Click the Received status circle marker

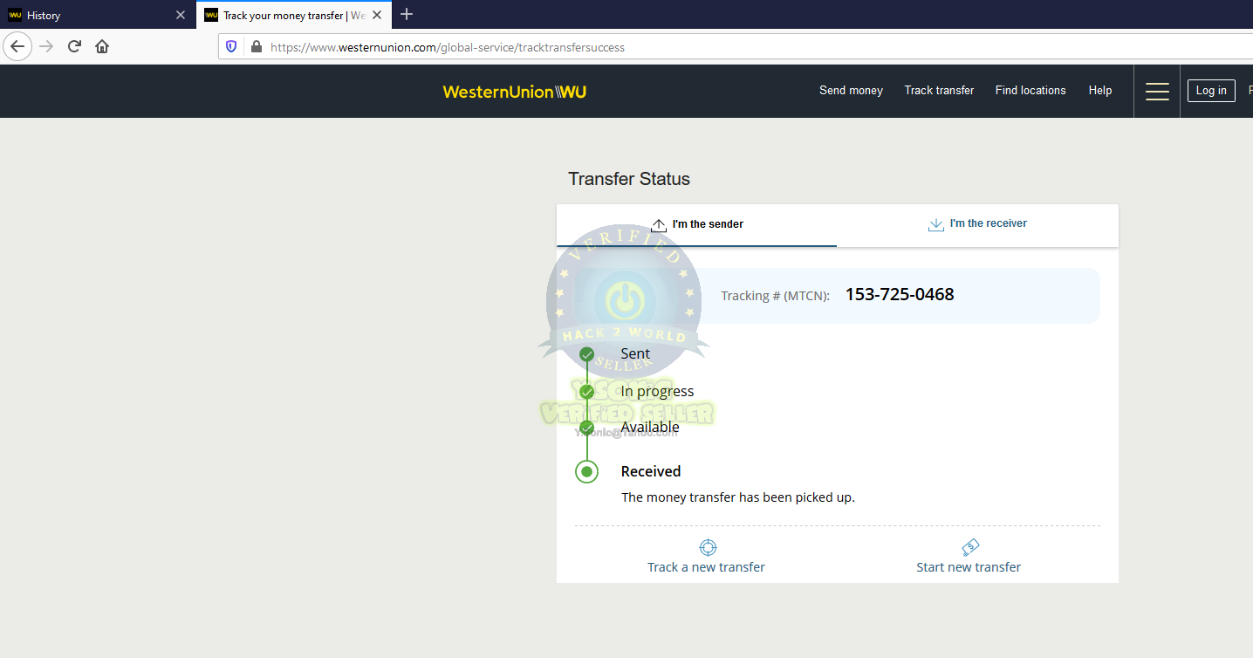tap(586, 471)
